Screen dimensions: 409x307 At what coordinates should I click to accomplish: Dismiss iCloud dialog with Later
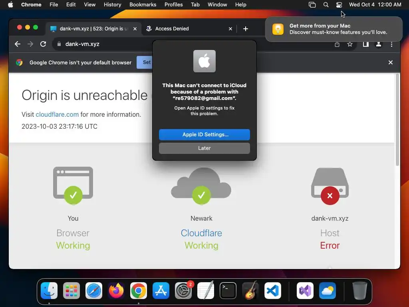[204, 148]
